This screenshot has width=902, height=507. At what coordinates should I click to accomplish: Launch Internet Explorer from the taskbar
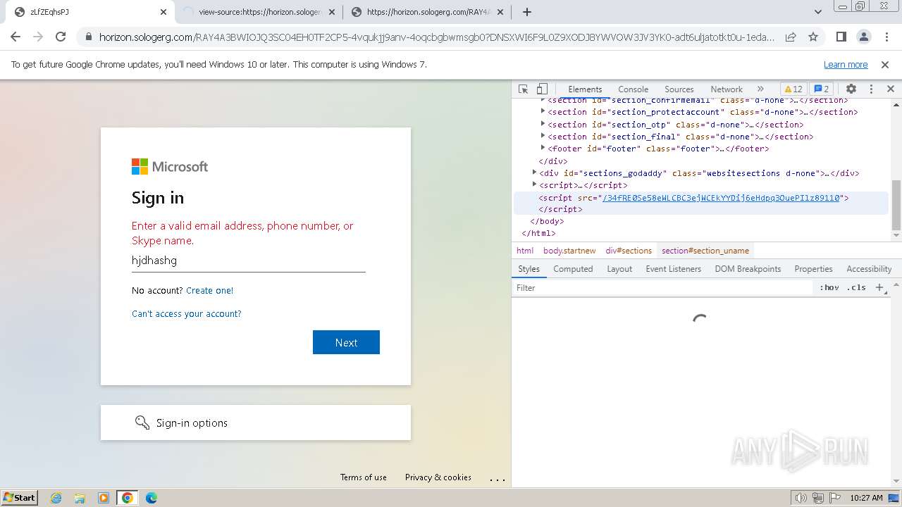[56, 497]
